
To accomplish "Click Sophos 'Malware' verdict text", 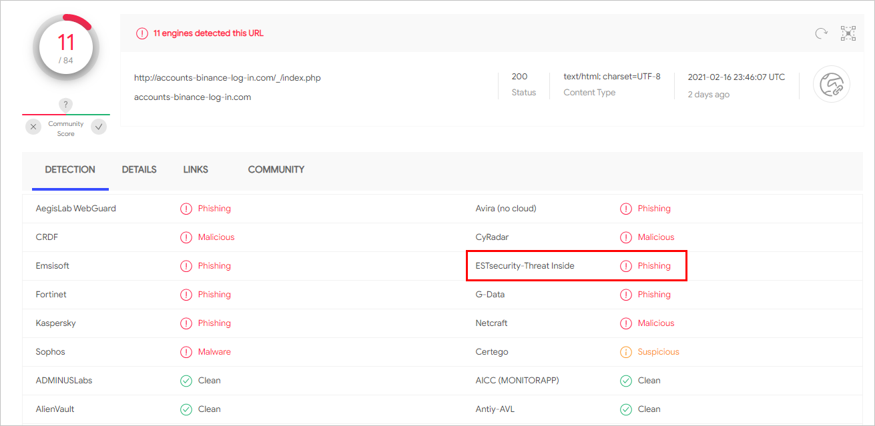I will click(214, 352).
